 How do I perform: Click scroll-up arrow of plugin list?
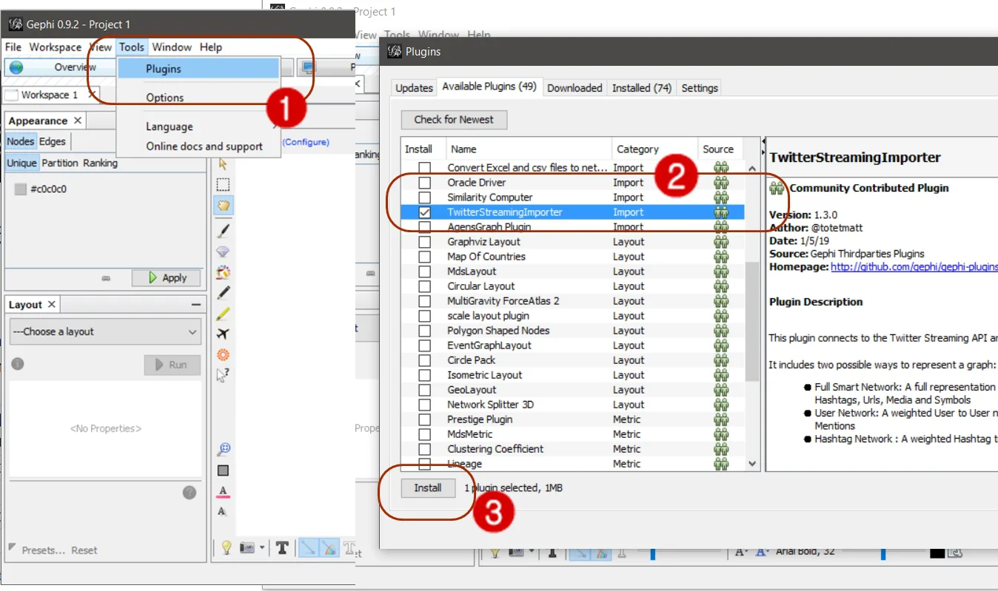pyautogui.click(x=752, y=168)
